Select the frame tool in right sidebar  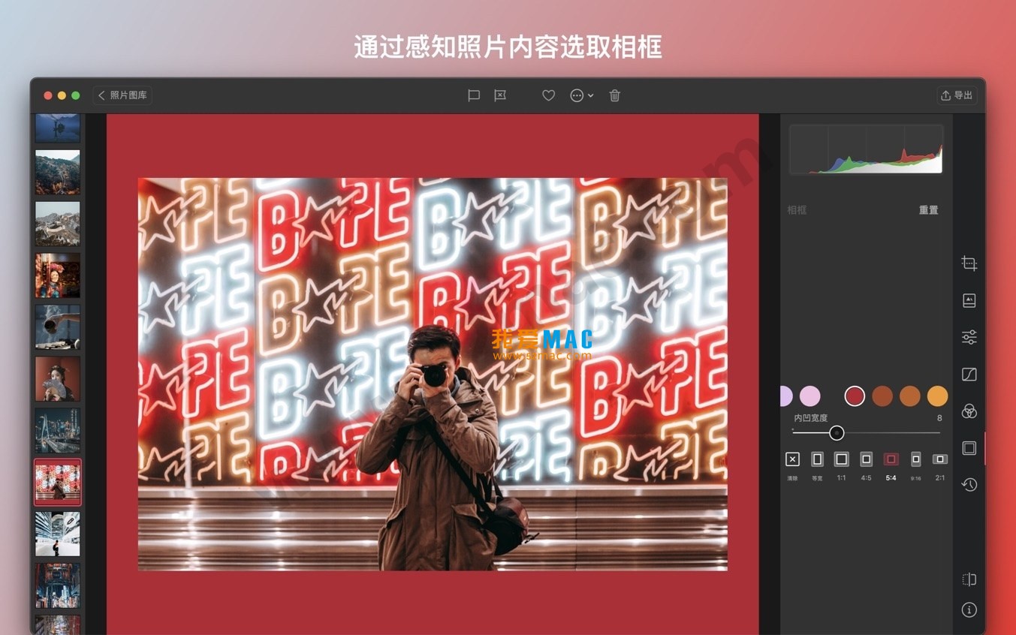(969, 448)
